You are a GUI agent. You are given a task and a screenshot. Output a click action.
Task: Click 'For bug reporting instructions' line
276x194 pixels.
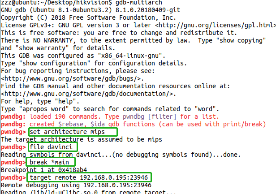78,71
